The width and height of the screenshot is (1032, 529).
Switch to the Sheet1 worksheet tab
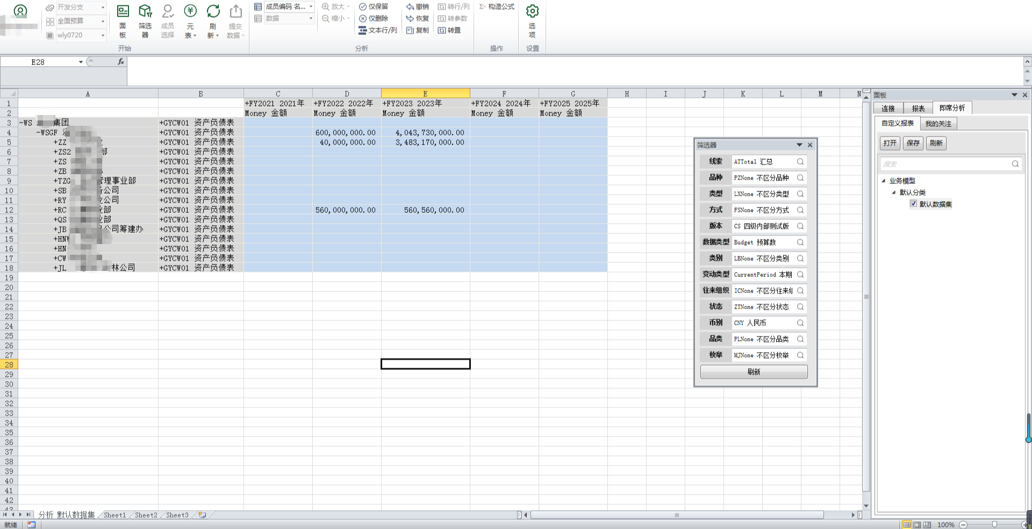(114, 515)
